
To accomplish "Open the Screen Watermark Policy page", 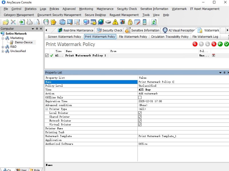I will [64, 37].
